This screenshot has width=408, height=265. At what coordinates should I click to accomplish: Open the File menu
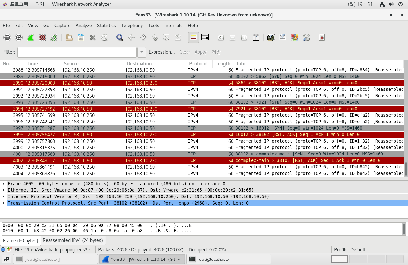point(6,25)
